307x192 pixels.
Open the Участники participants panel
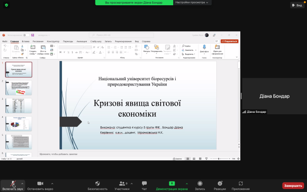pyautogui.click(x=122, y=186)
